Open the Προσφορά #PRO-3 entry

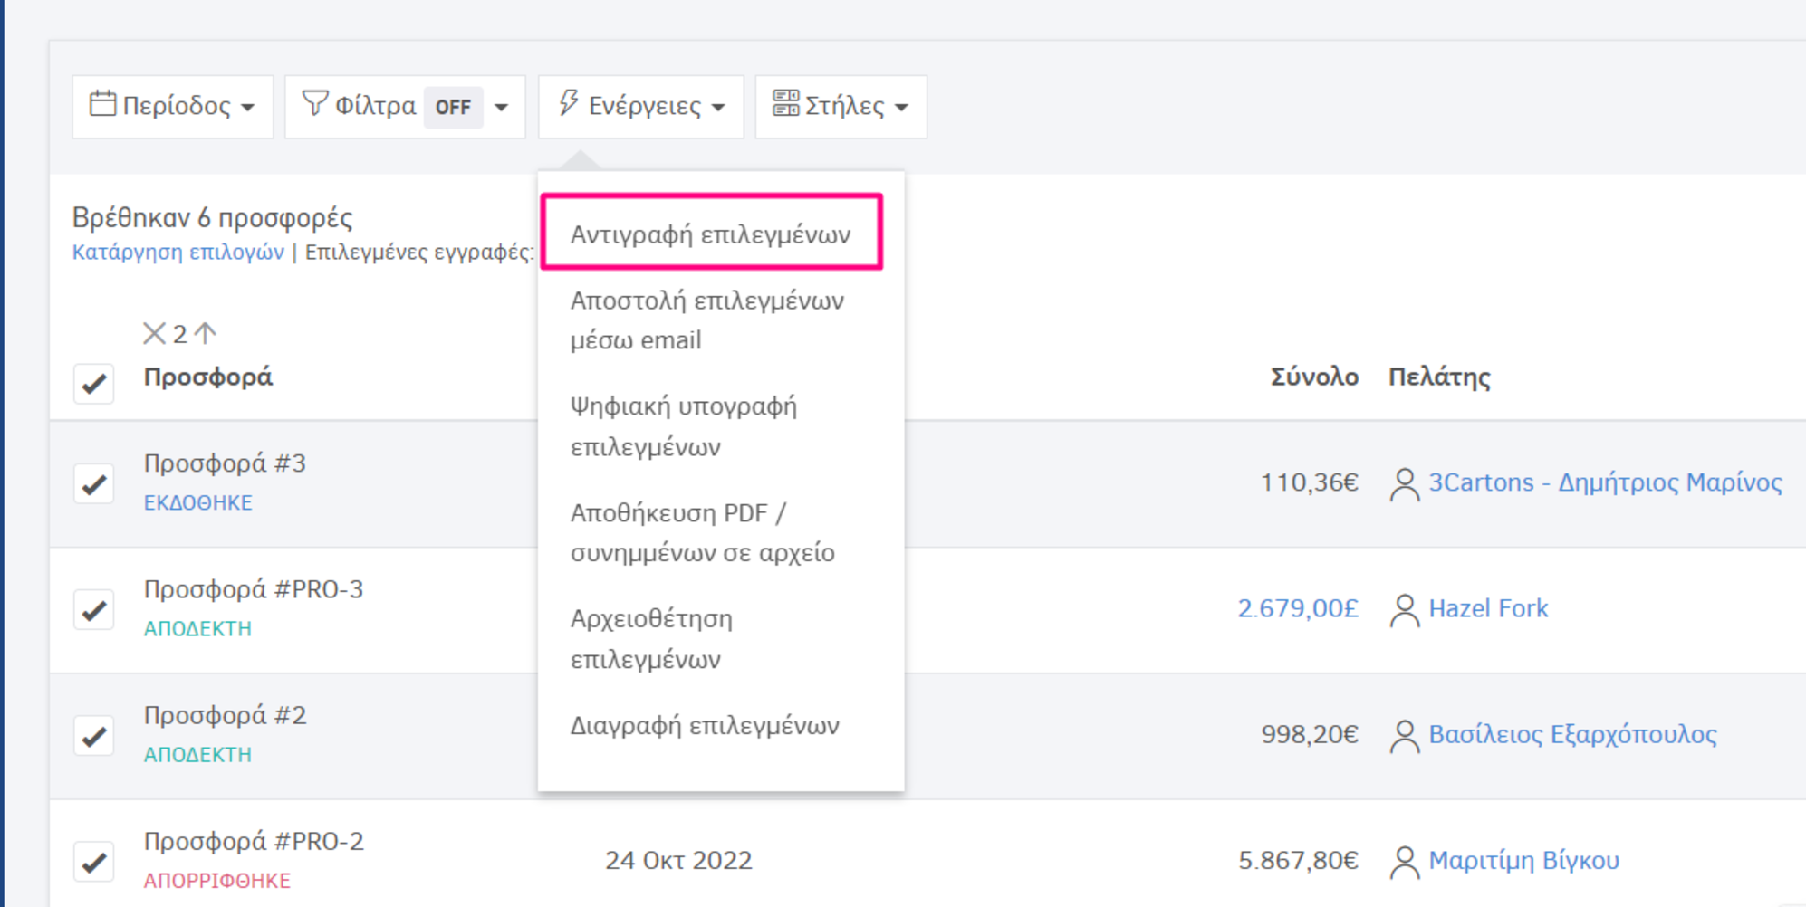tap(254, 589)
